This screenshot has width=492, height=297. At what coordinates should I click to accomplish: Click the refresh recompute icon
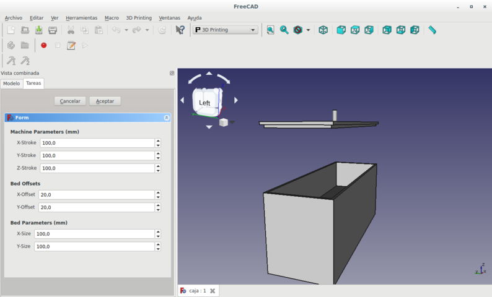coord(162,30)
